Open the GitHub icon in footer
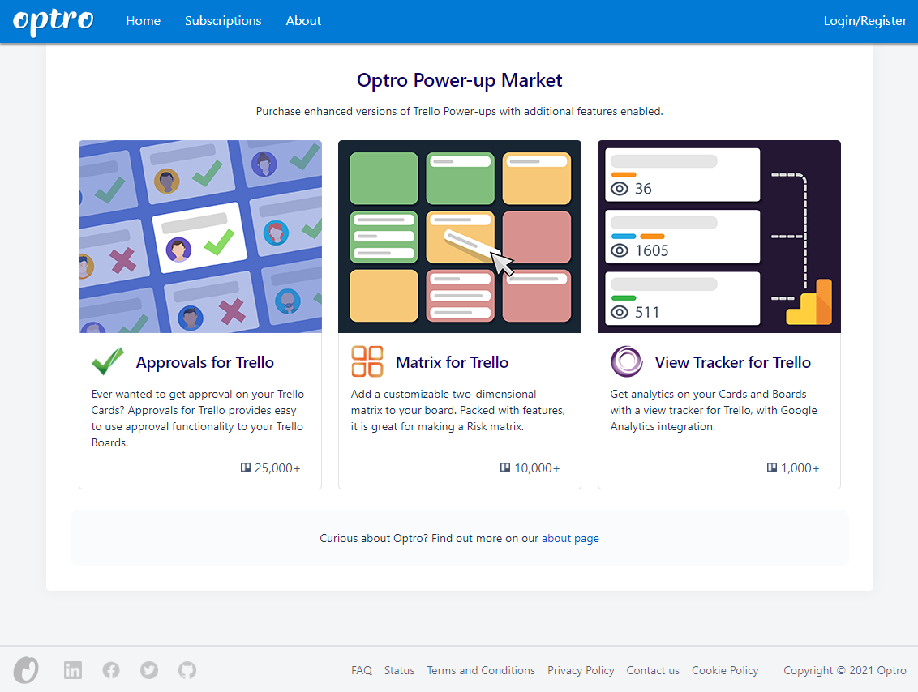The height and width of the screenshot is (692, 918). coord(187,670)
